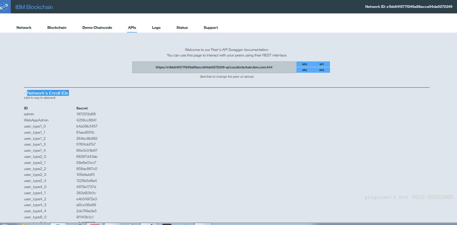Viewport: 457px width, 225px height.
Task: Select the APIs tab
Action: click(x=132, y=28)
